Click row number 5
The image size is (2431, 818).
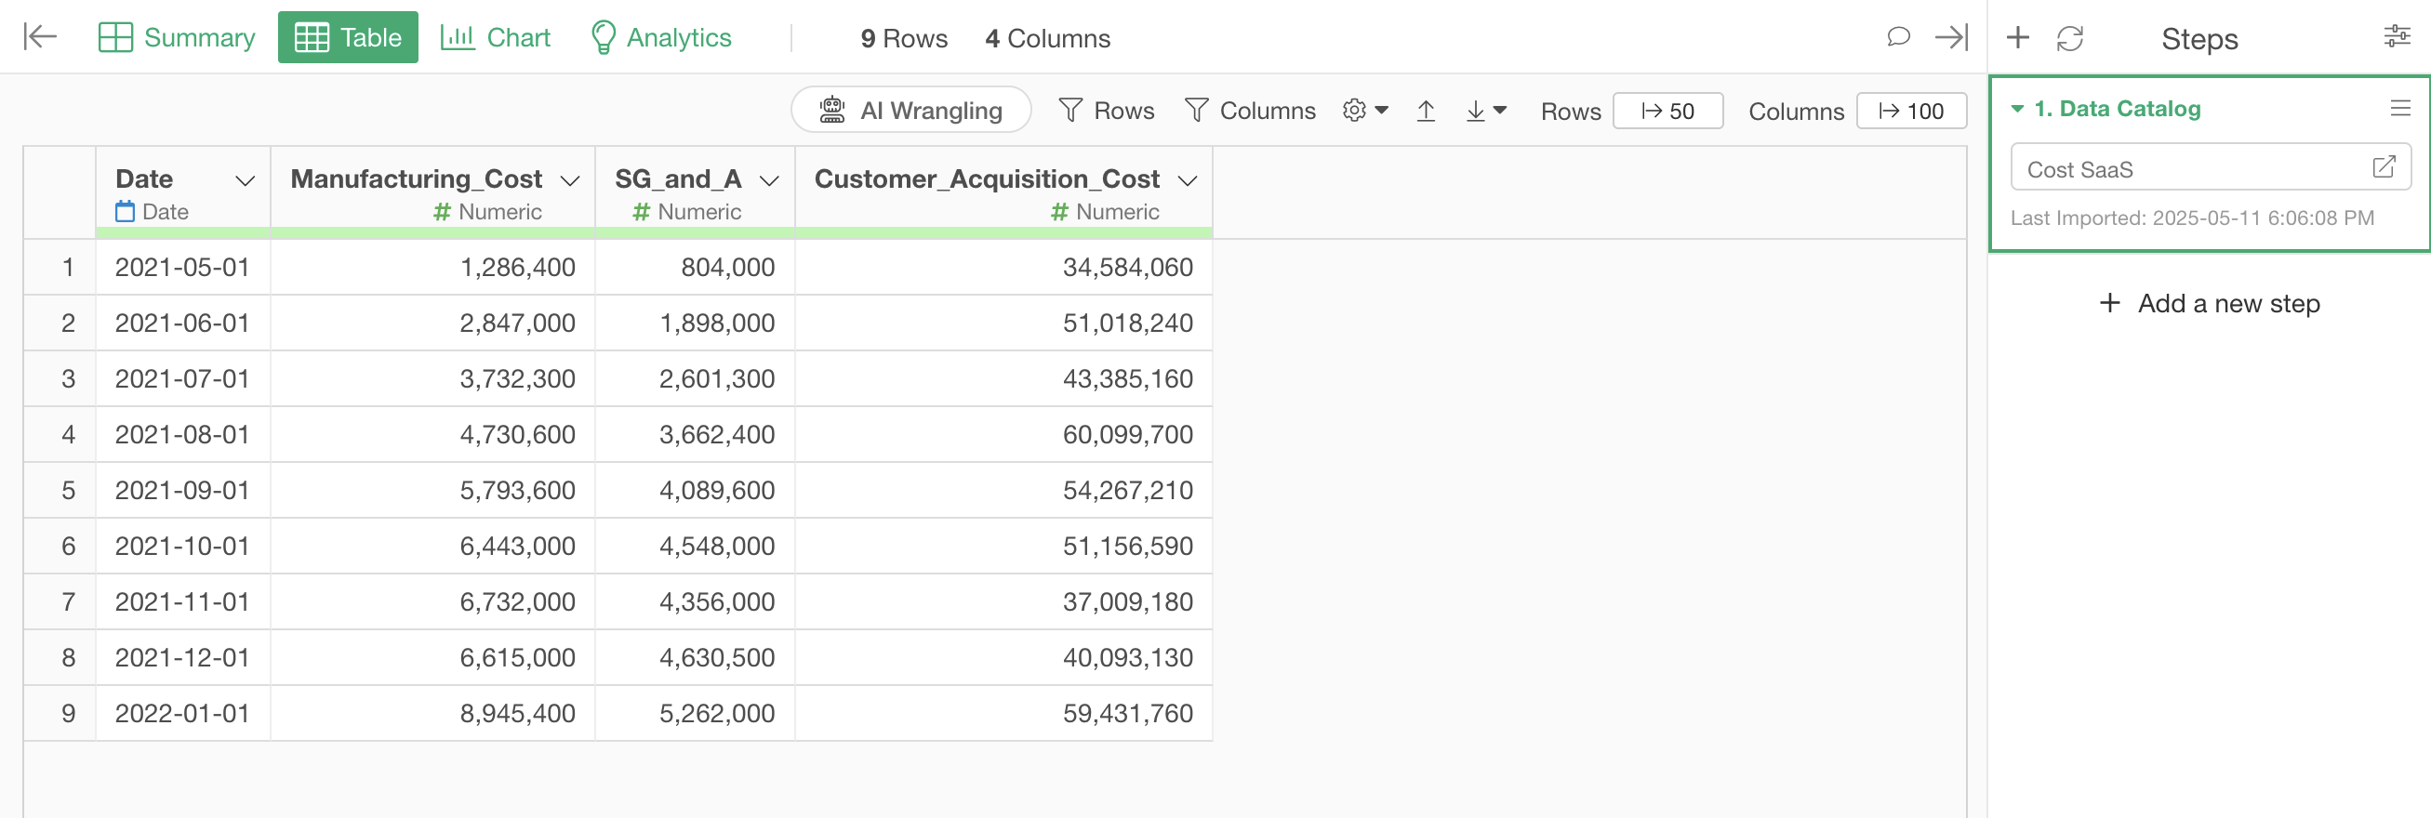click(68, 490)
